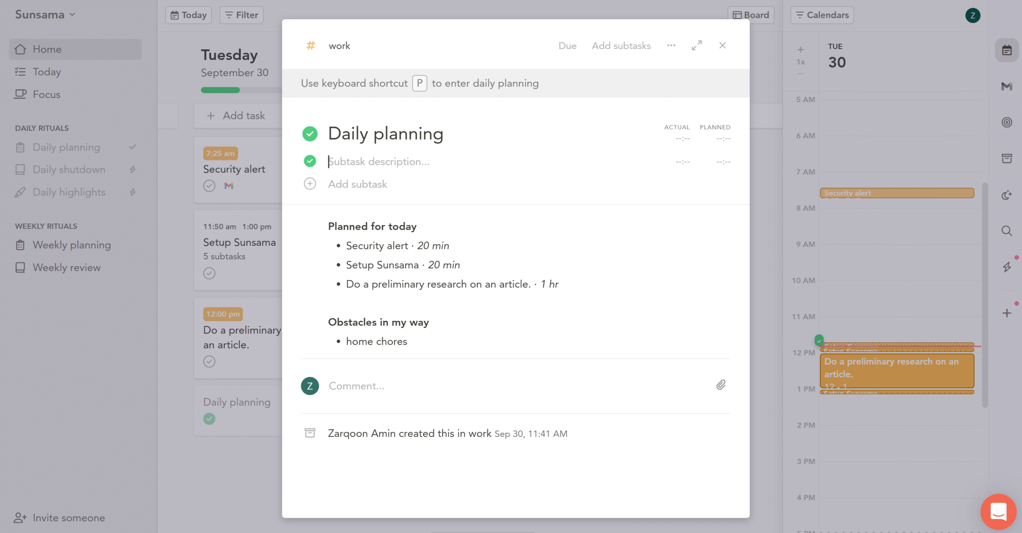1022x533 pixels.
Task: Click the hash channel icon beside work
Action: [310, 45]
